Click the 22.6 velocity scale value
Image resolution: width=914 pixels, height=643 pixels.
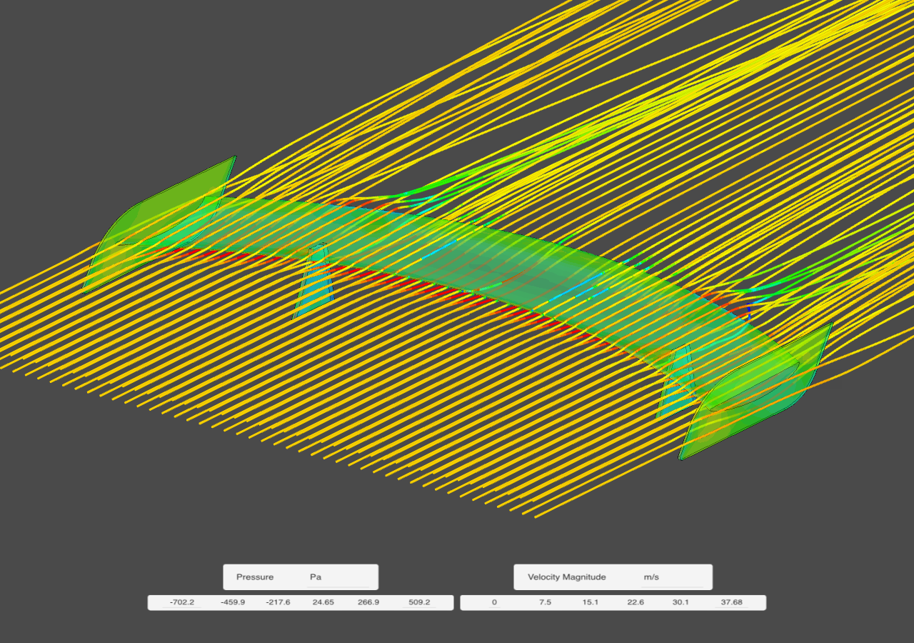[x=636, y=602]
